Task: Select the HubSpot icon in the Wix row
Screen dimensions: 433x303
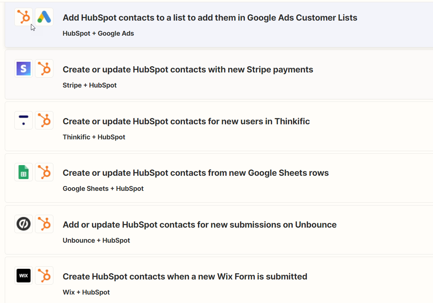Action: [x=44, y=275]
